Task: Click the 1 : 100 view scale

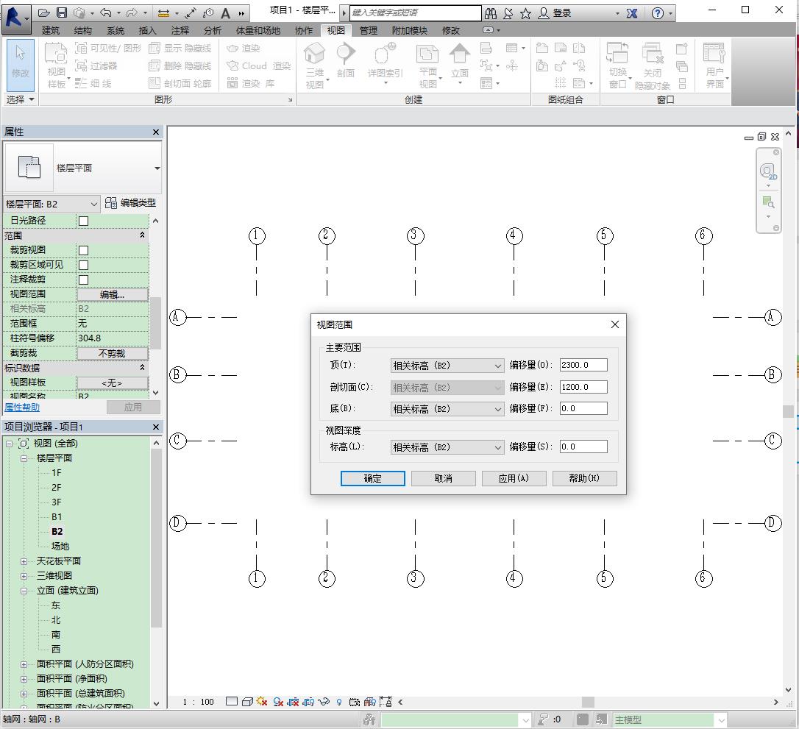Action: tap(198, 702)
